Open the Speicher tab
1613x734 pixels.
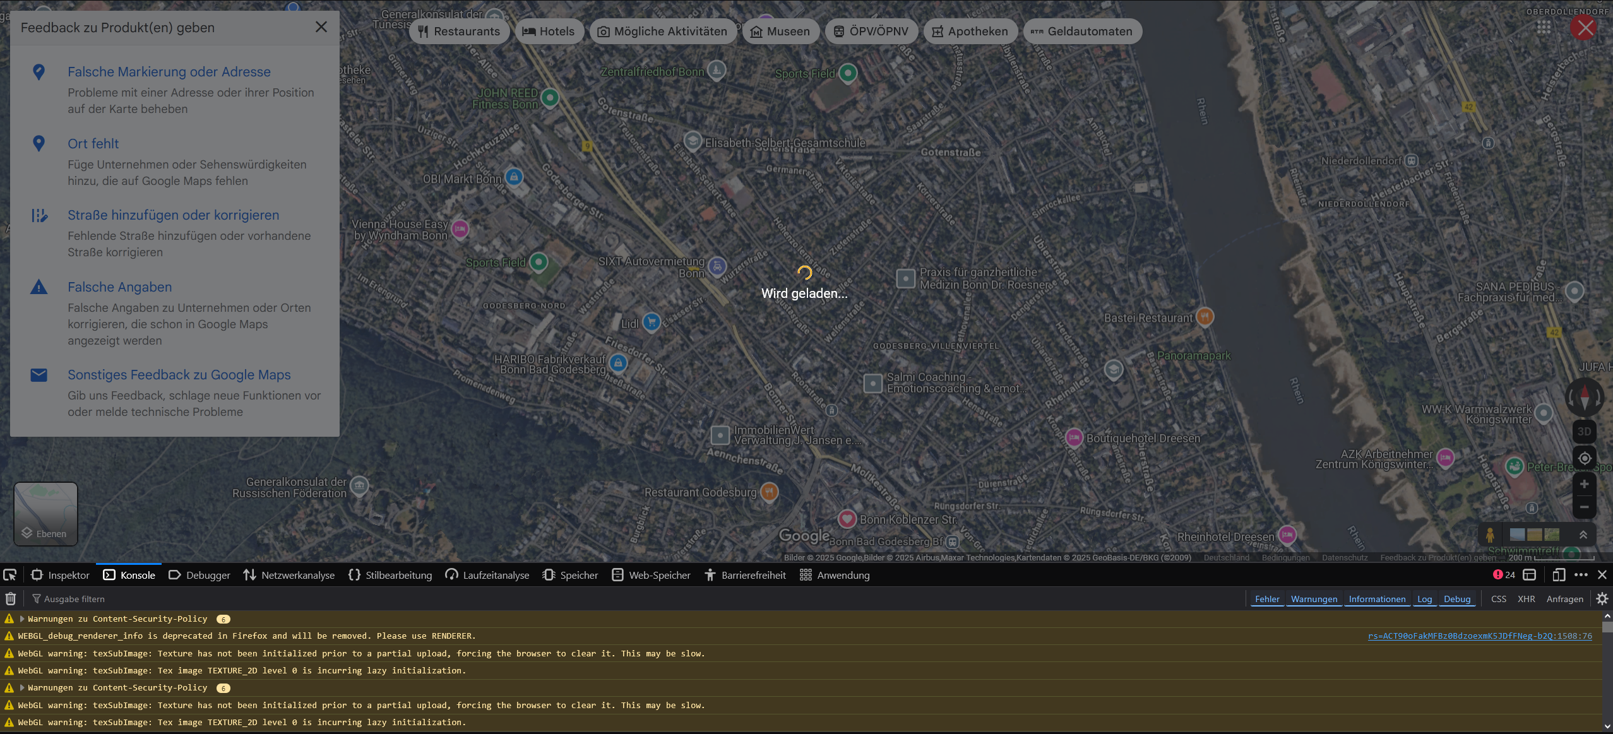coord(569,575)
